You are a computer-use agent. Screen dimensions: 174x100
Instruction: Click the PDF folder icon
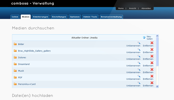(x=15, y=77)
